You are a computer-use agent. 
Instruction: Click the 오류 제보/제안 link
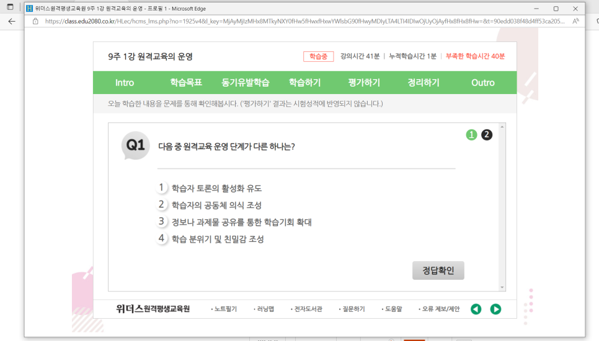pos(439,309)
